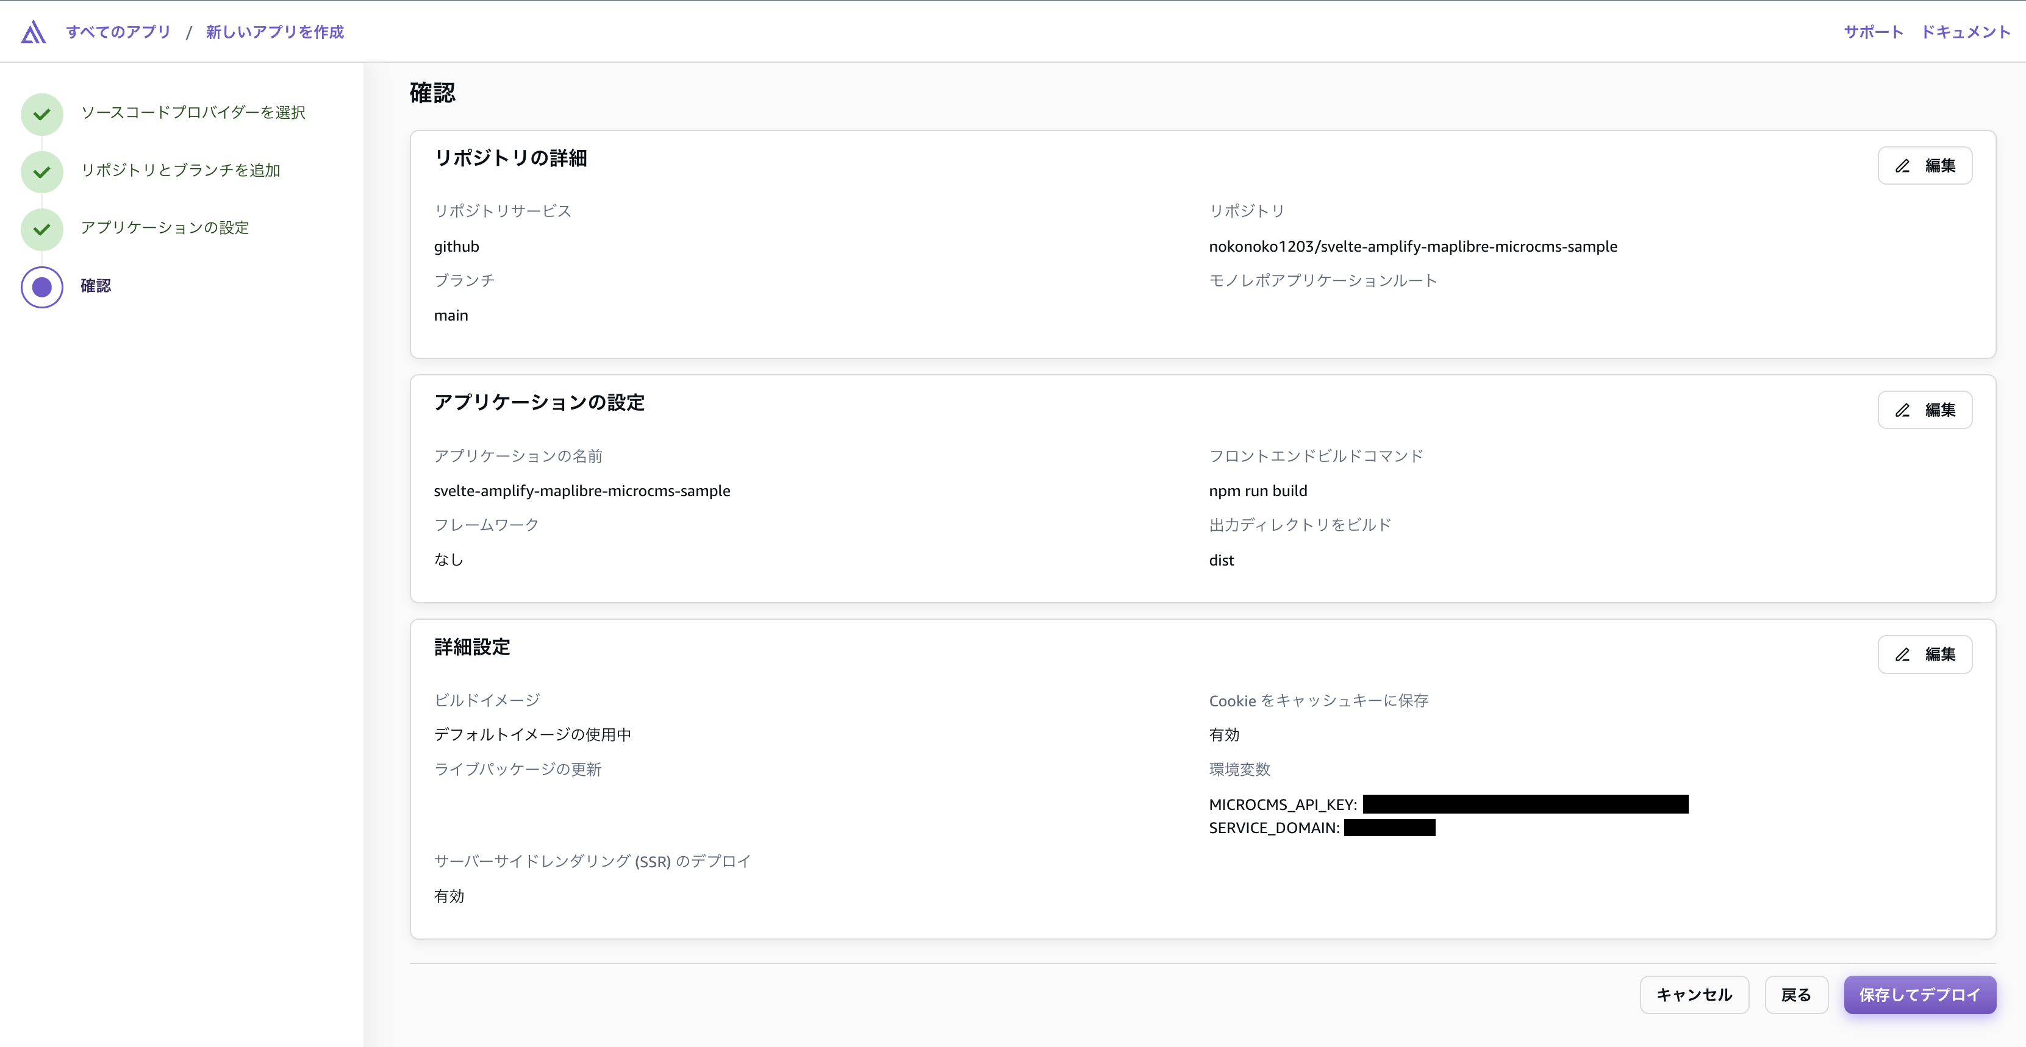Viewport: 2026px width, 1047px height.
Task: Click the purple circle for 確認 step
Action: (41, 287)
